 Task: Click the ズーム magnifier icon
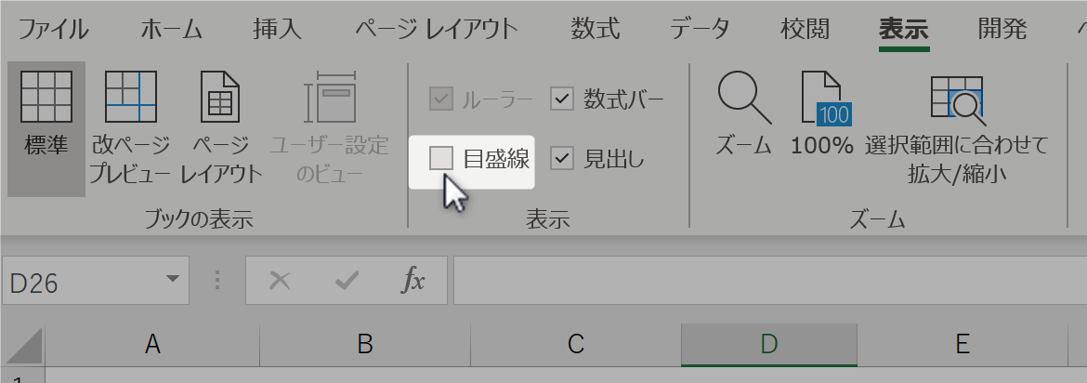[744, 98]
